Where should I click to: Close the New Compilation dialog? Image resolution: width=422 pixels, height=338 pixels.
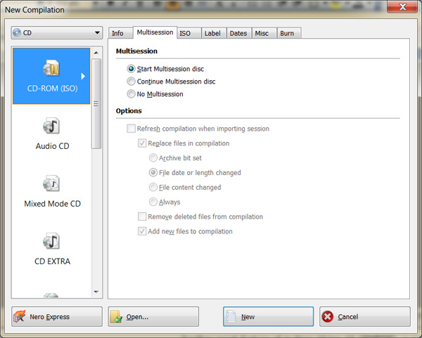coord(402,6)
